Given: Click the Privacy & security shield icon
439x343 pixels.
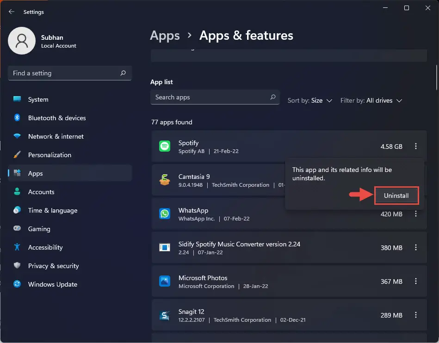Looking at the screenshot, I should 17,265.
